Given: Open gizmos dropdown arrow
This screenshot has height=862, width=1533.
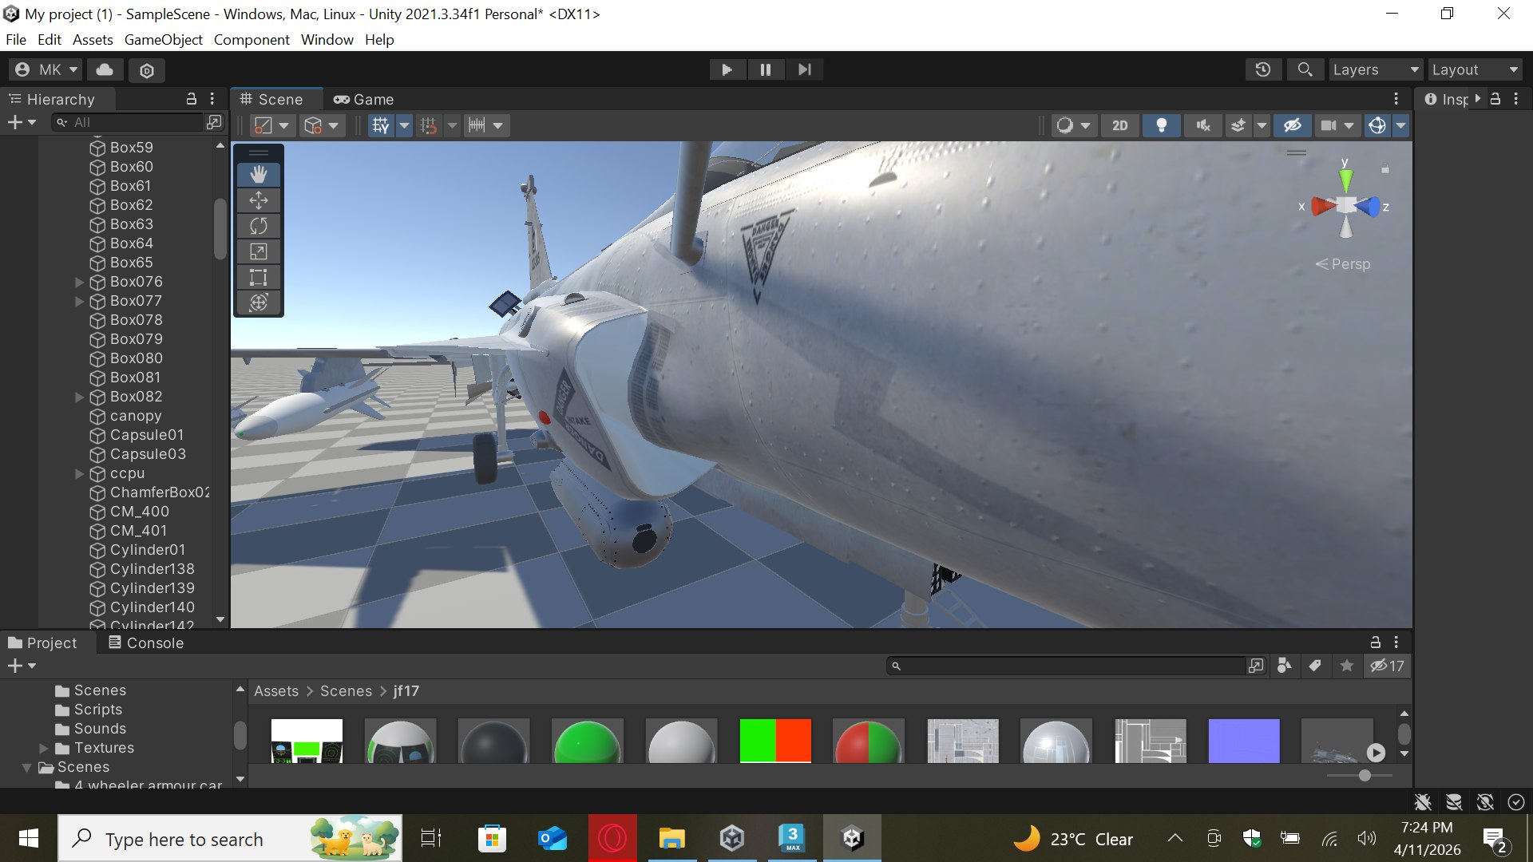Looking at the screenshot, I should point(1401,125).
